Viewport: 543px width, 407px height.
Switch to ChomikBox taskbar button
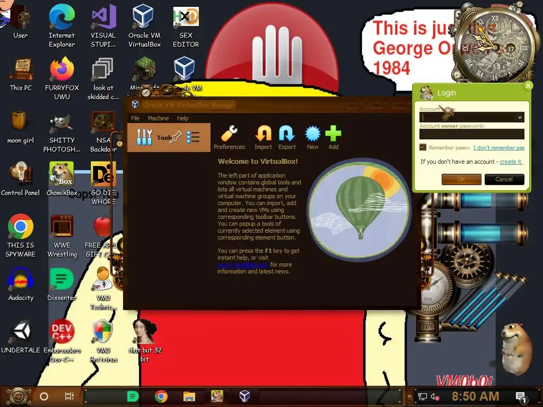[x=217, y=396]
